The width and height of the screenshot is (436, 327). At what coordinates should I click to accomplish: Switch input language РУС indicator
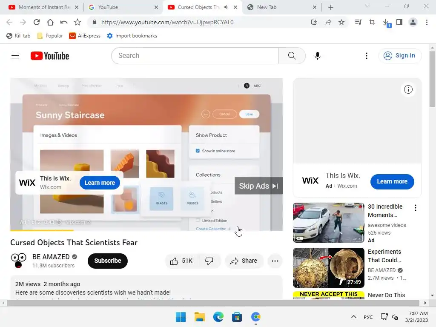[x=368, y=317]
